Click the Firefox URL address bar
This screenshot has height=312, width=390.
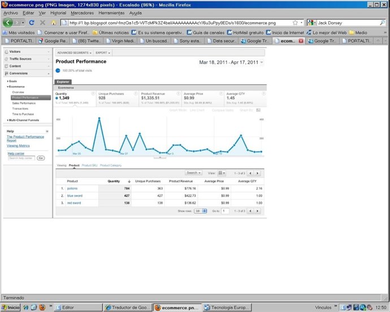coord(176,23)
